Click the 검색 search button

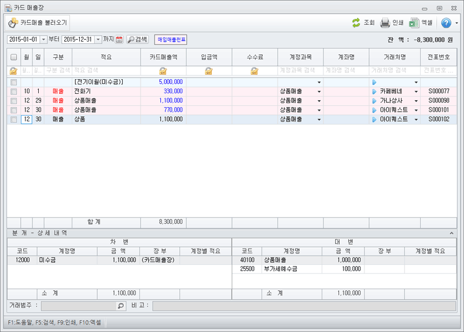click(x=138, y=39)
